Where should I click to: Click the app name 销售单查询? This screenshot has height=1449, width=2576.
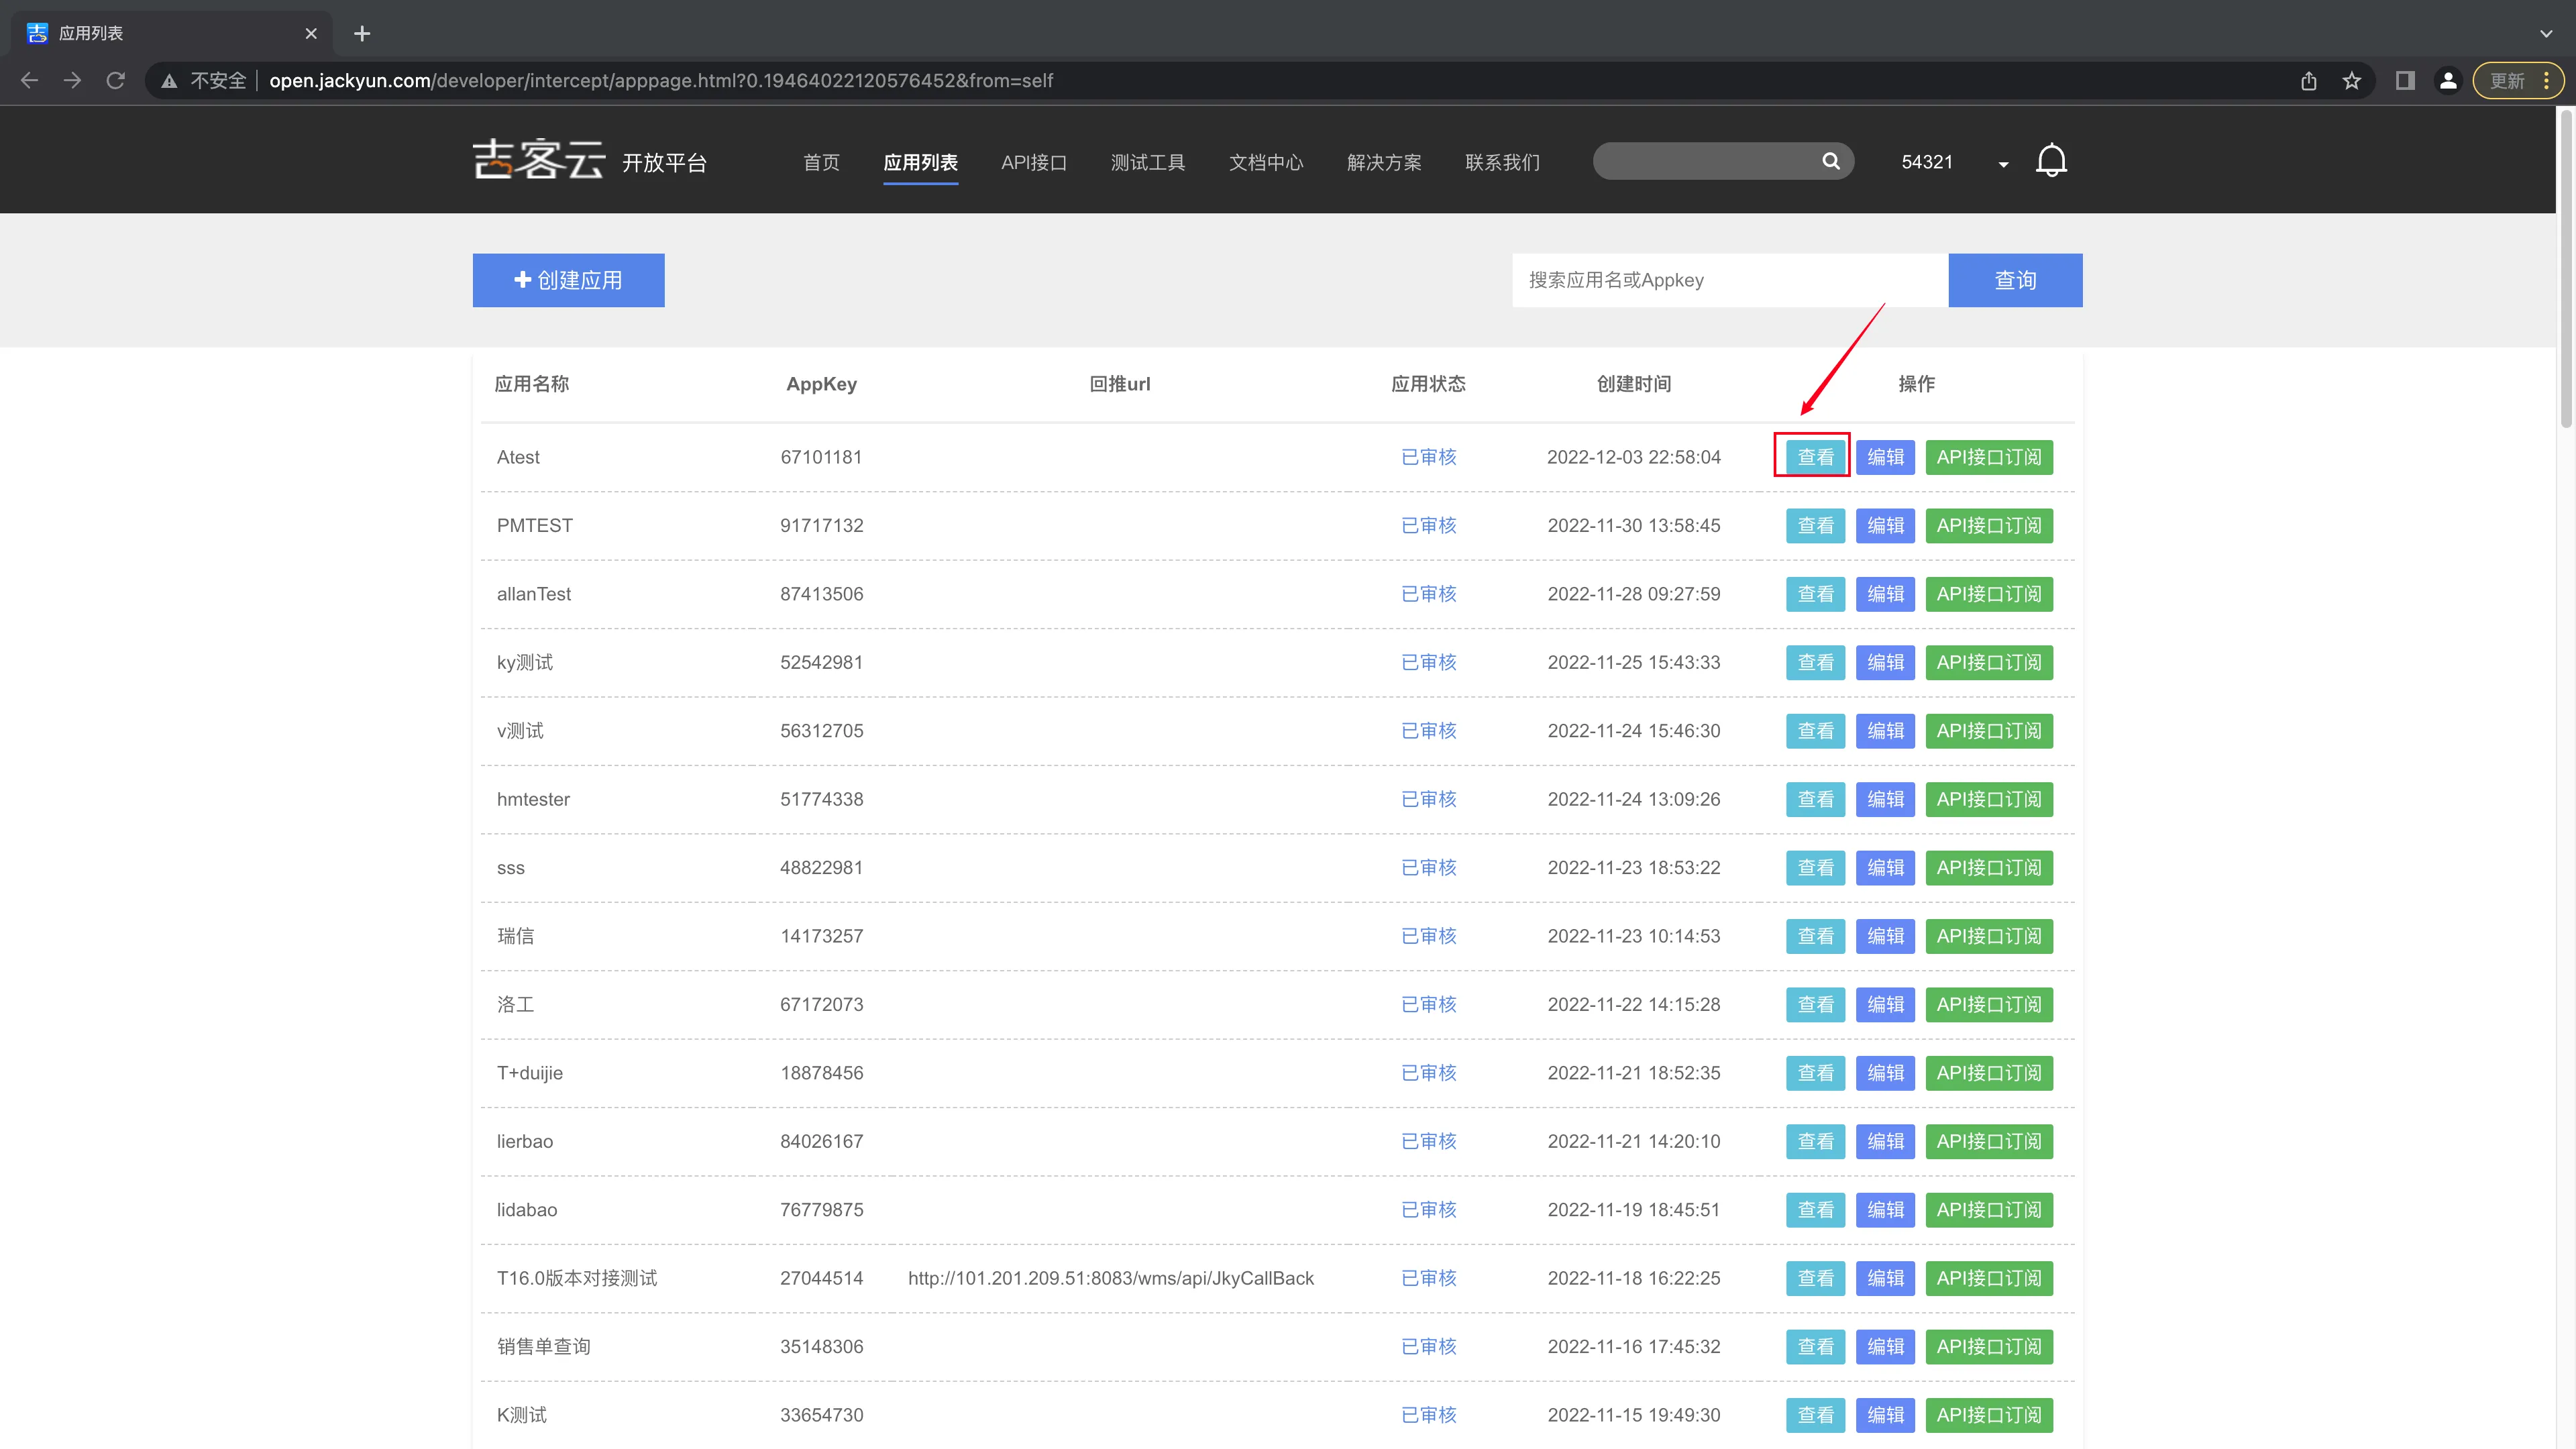coord(543,1347)
